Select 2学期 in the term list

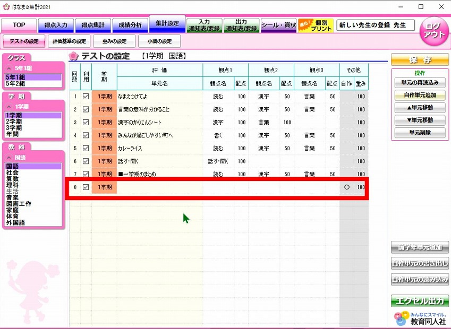coord(33,122)
